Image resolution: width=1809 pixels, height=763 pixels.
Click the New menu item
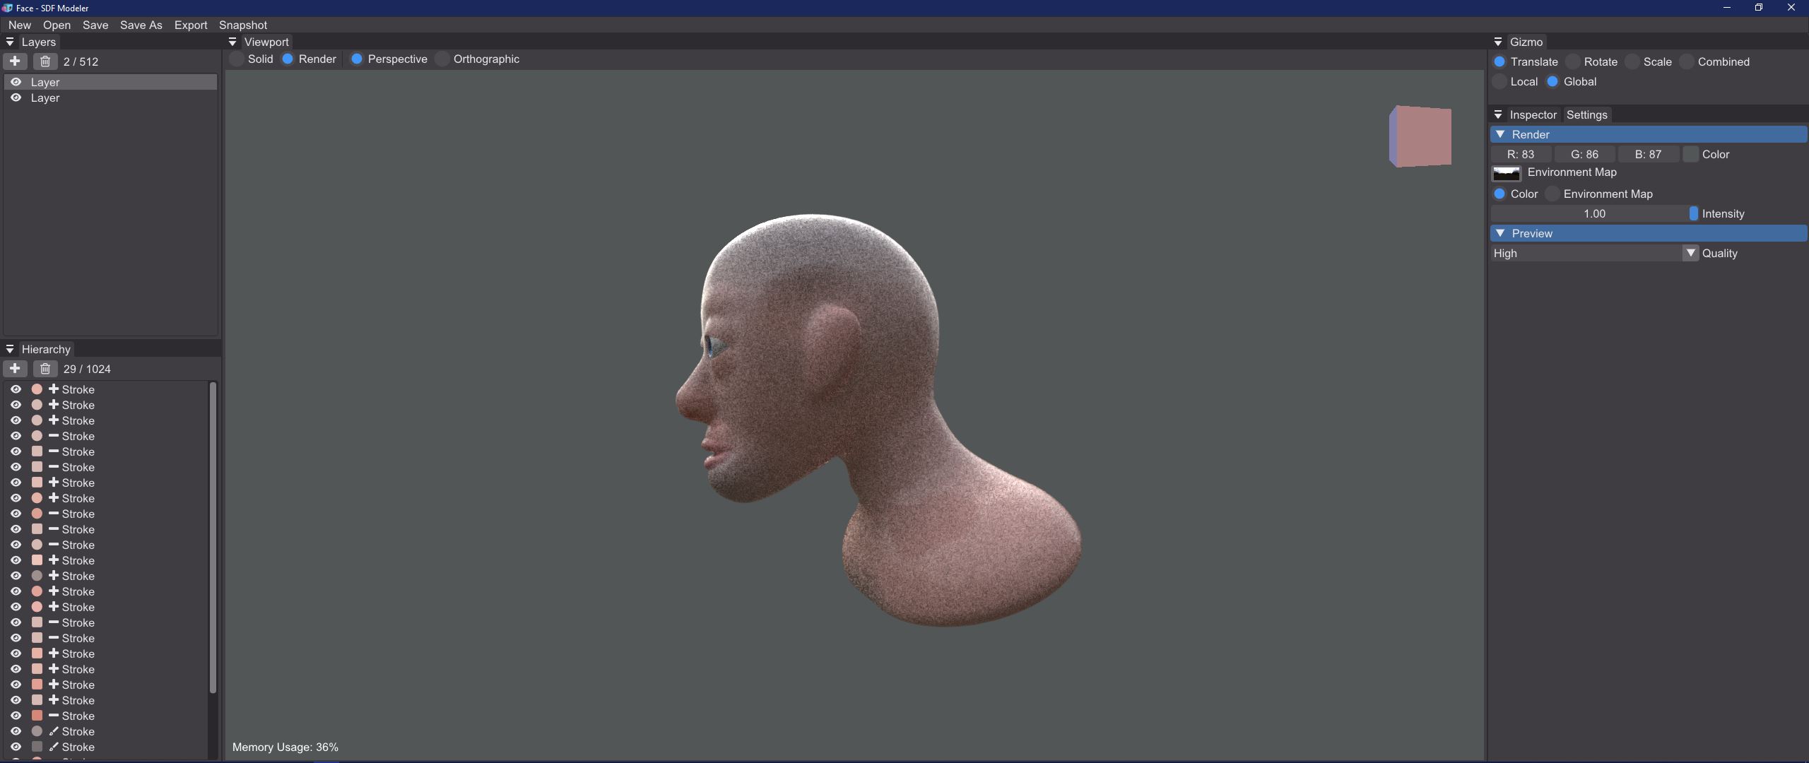click(x=20, y=25)
